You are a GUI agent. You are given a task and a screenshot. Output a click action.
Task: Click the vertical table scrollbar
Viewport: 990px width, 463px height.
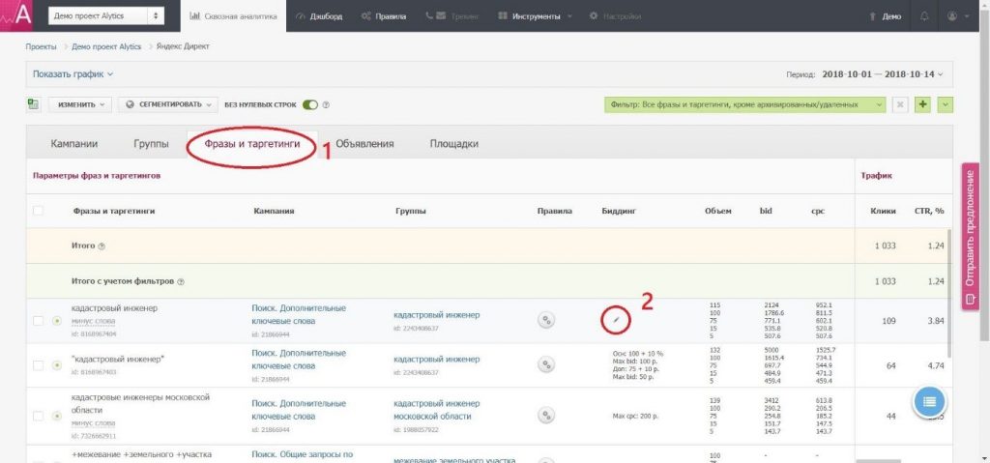tap(949, 294)
